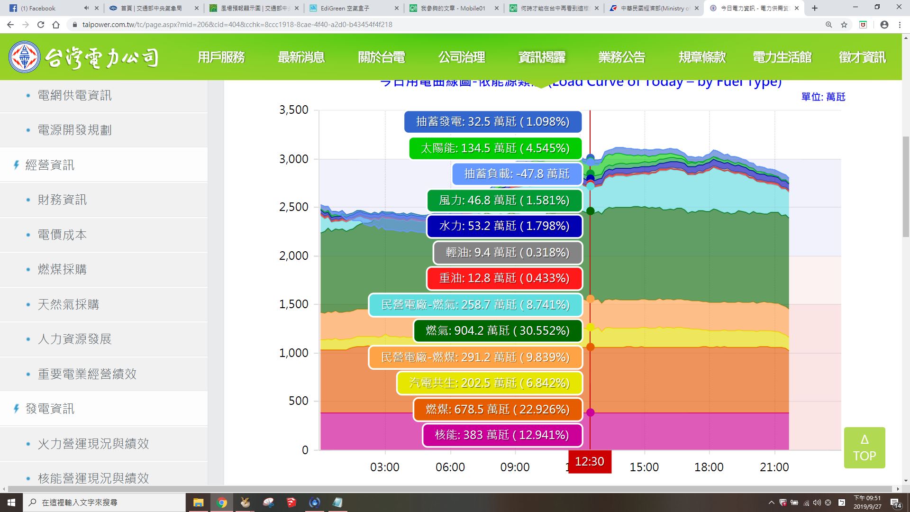Image resolution: width=910 pixels, height=512 pixels.
Task: Click the Taipower company logo
Action: click(83, 57)
